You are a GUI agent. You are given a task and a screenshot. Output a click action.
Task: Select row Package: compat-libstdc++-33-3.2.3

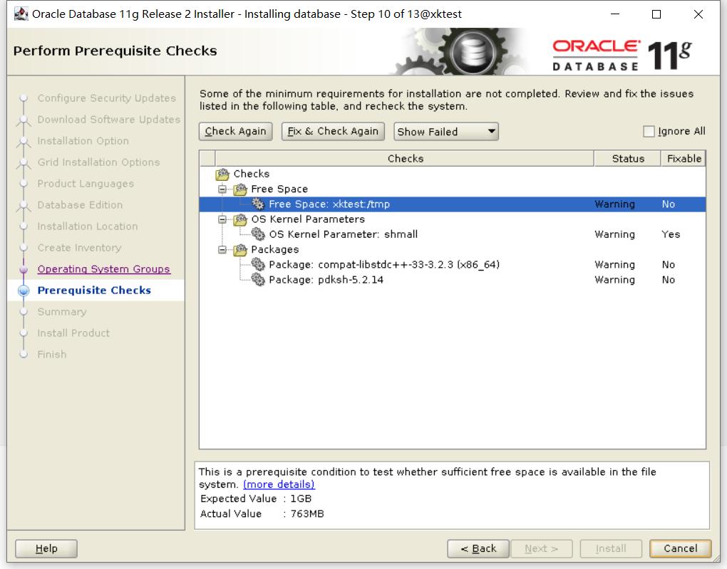453,265
